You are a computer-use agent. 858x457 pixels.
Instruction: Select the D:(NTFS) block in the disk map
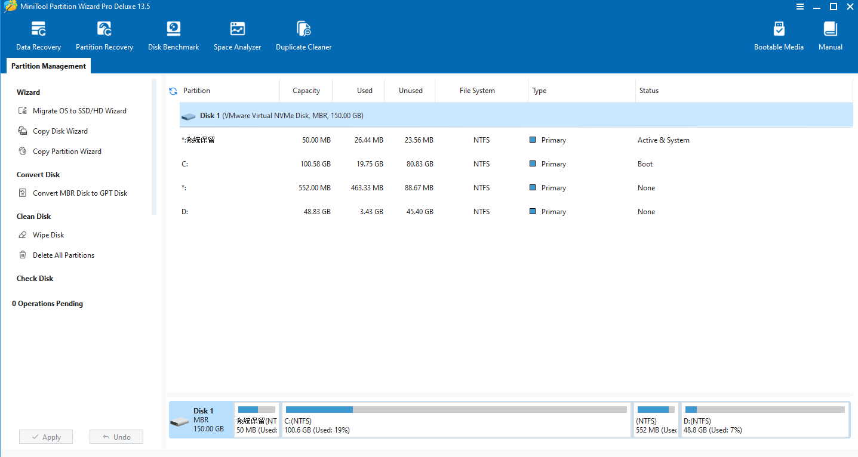[765, 419]
